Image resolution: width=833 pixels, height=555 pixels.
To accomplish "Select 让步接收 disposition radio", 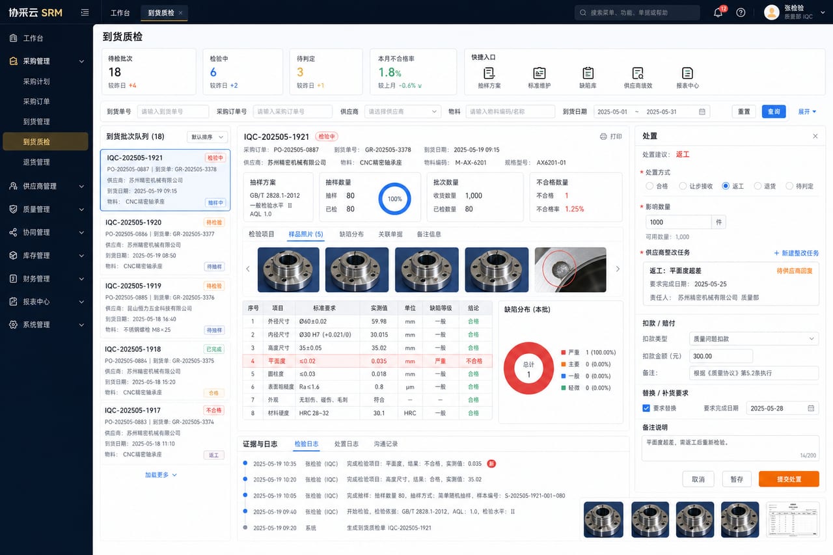I will (683, 186).
